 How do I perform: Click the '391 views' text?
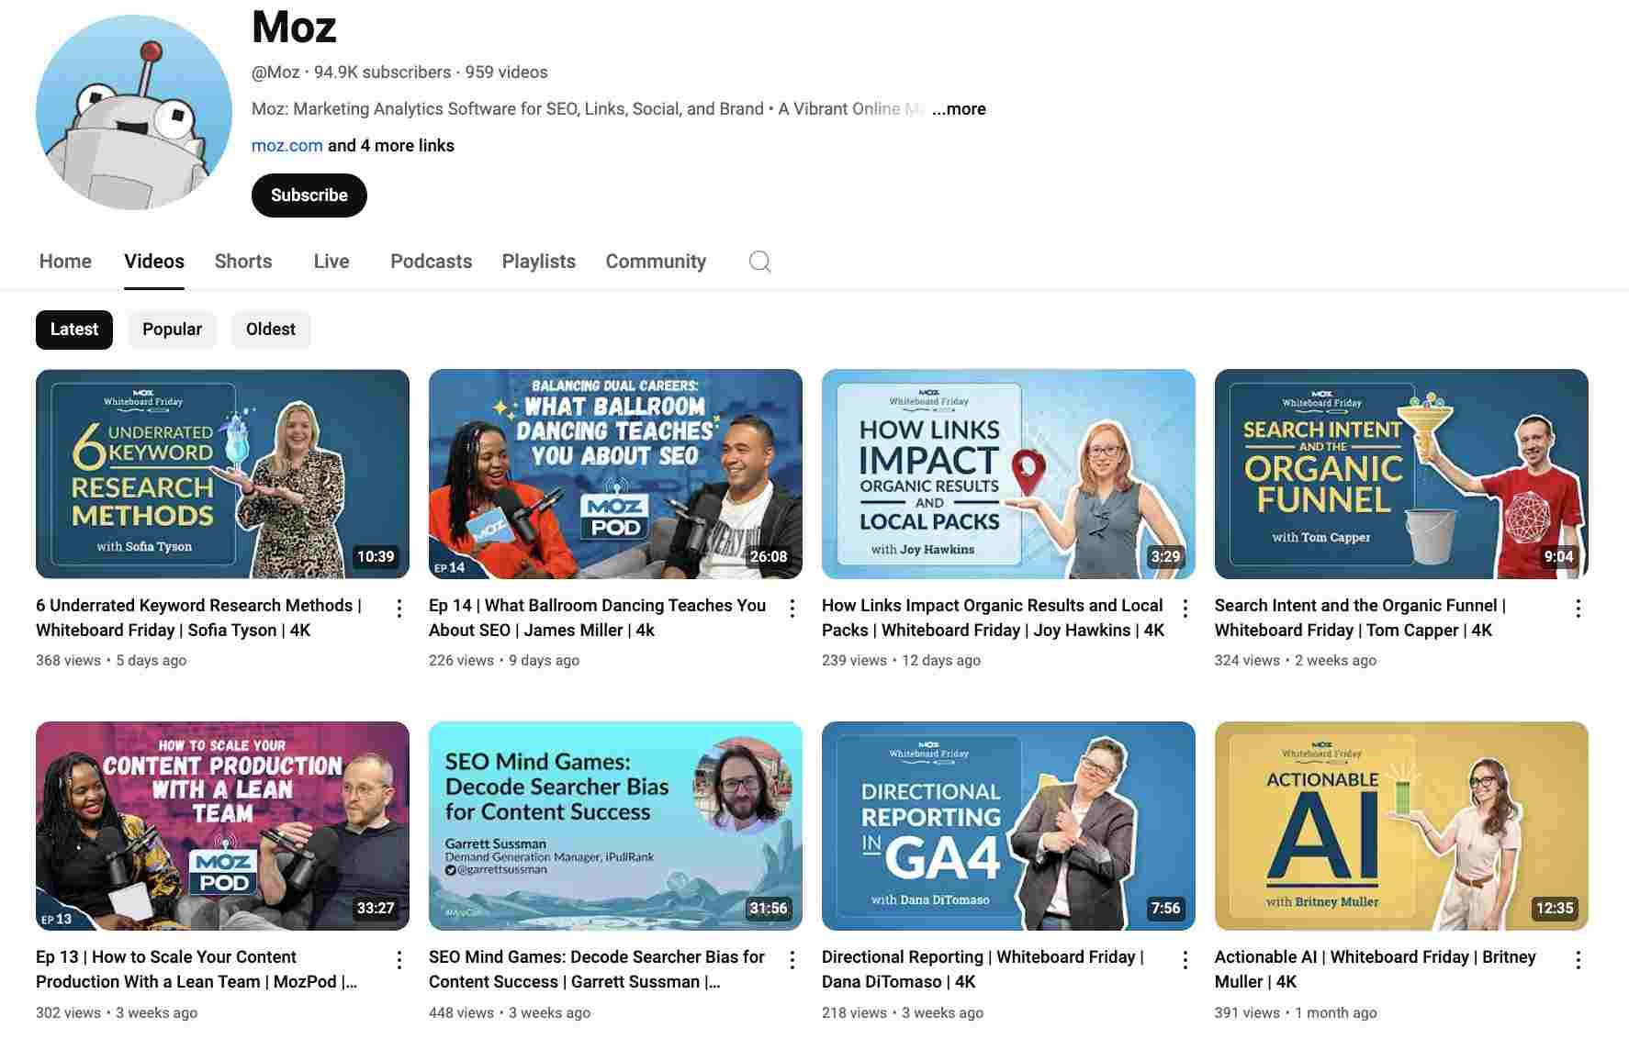coord(1247,1013)
